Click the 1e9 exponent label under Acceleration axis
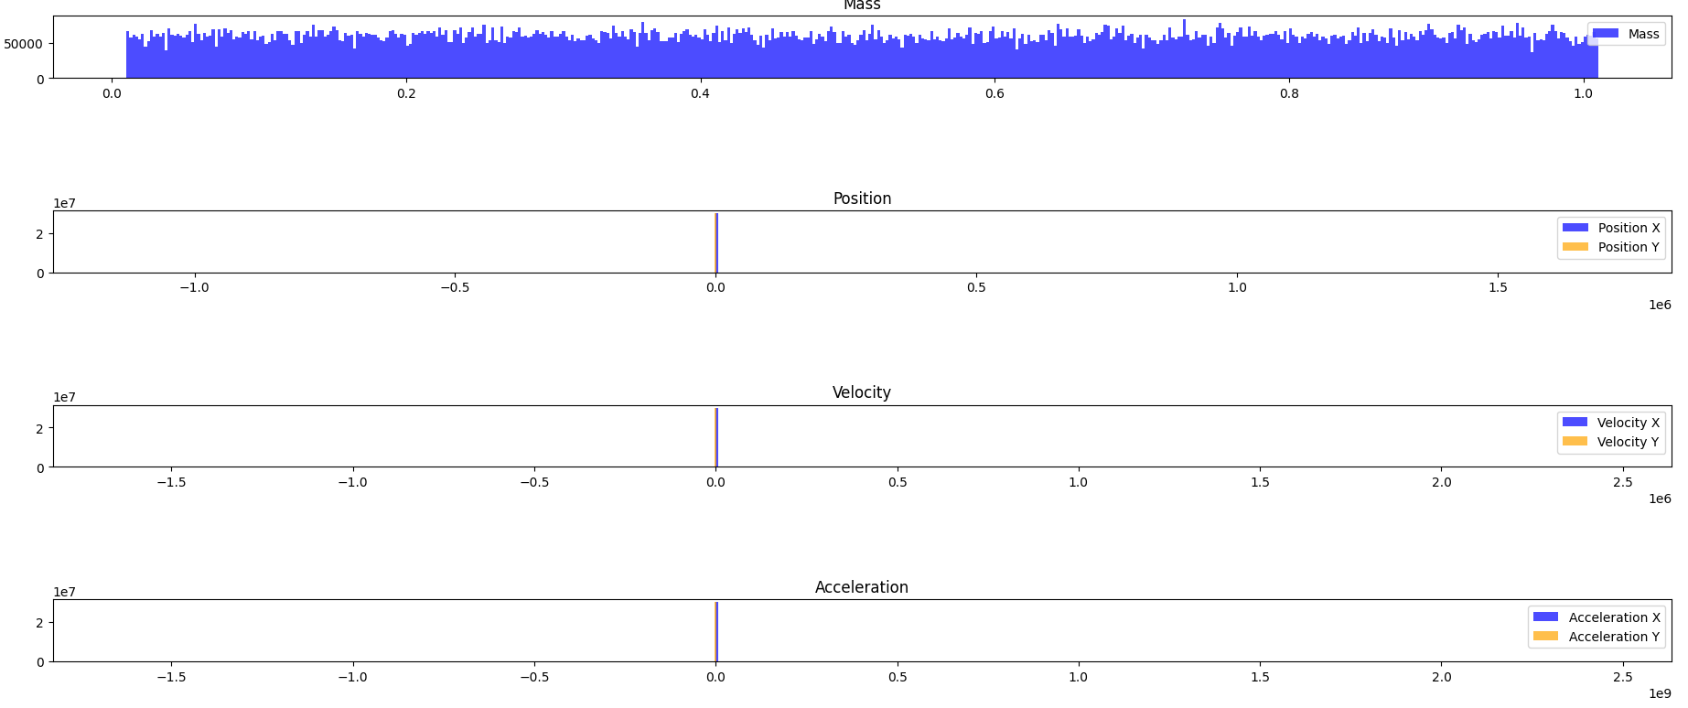This screenshot has height=708, width=1688. (x=1660, y=694)
